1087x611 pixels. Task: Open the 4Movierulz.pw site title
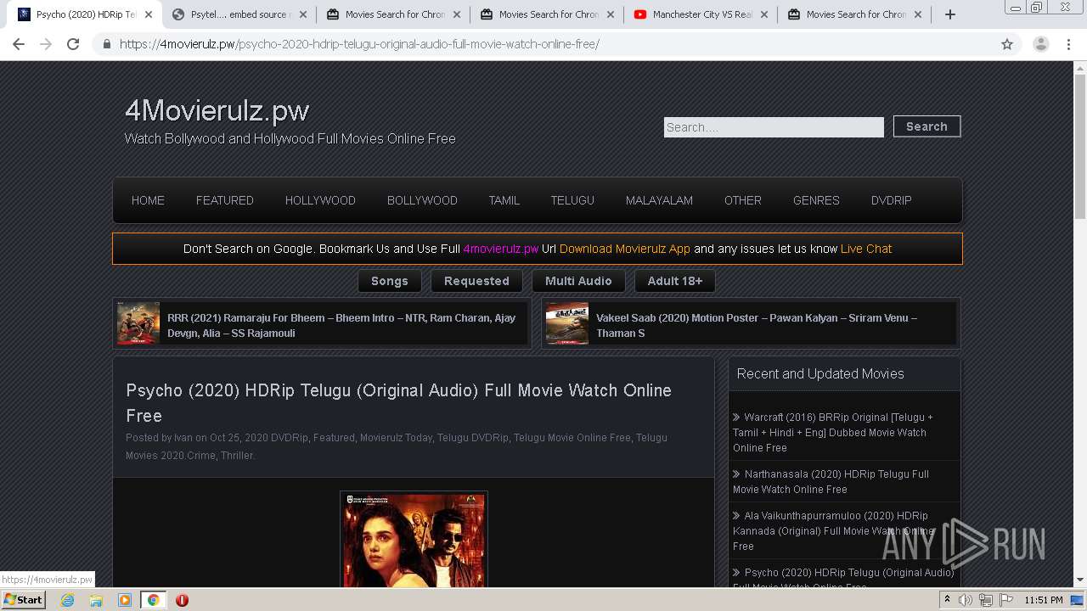[x=217, y=110]
